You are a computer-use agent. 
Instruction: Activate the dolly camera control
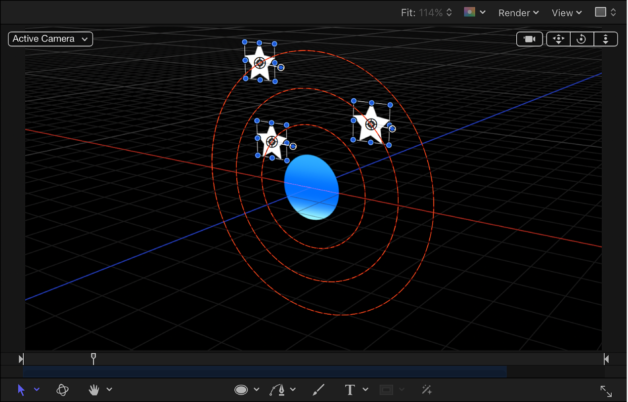click(x=605, y=39)
